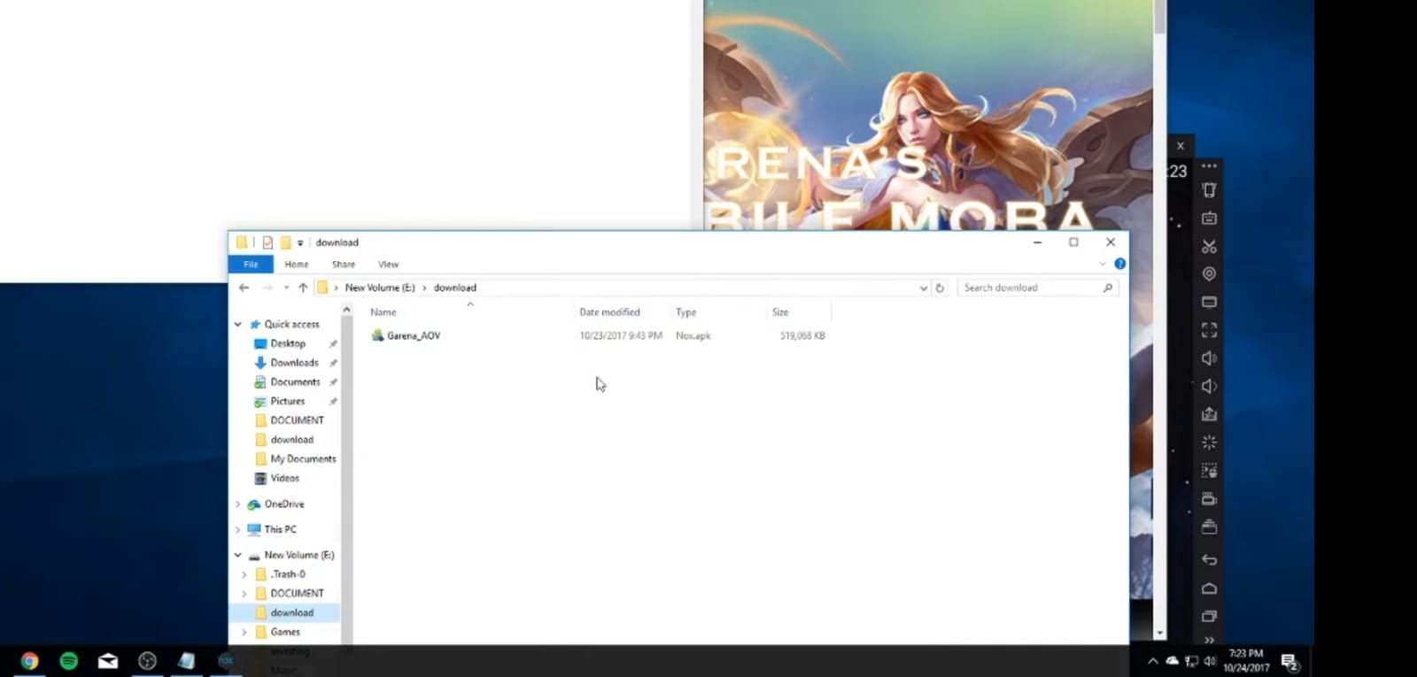Open Videos in navigation pane
The image size is (1417, 677).
click(284, 479)
